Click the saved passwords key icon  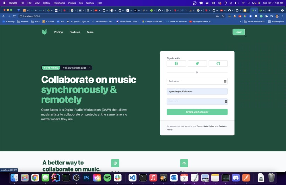pyautogui.click(x=218, y=16)
